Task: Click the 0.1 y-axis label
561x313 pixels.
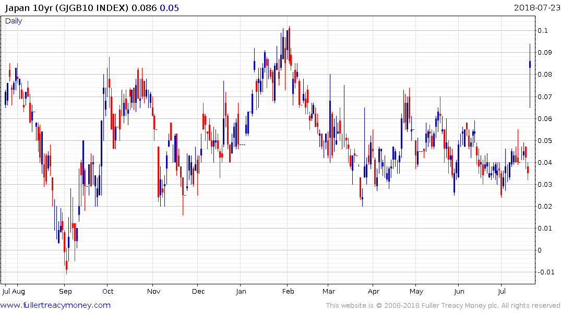Action: [x=542, y=30]
